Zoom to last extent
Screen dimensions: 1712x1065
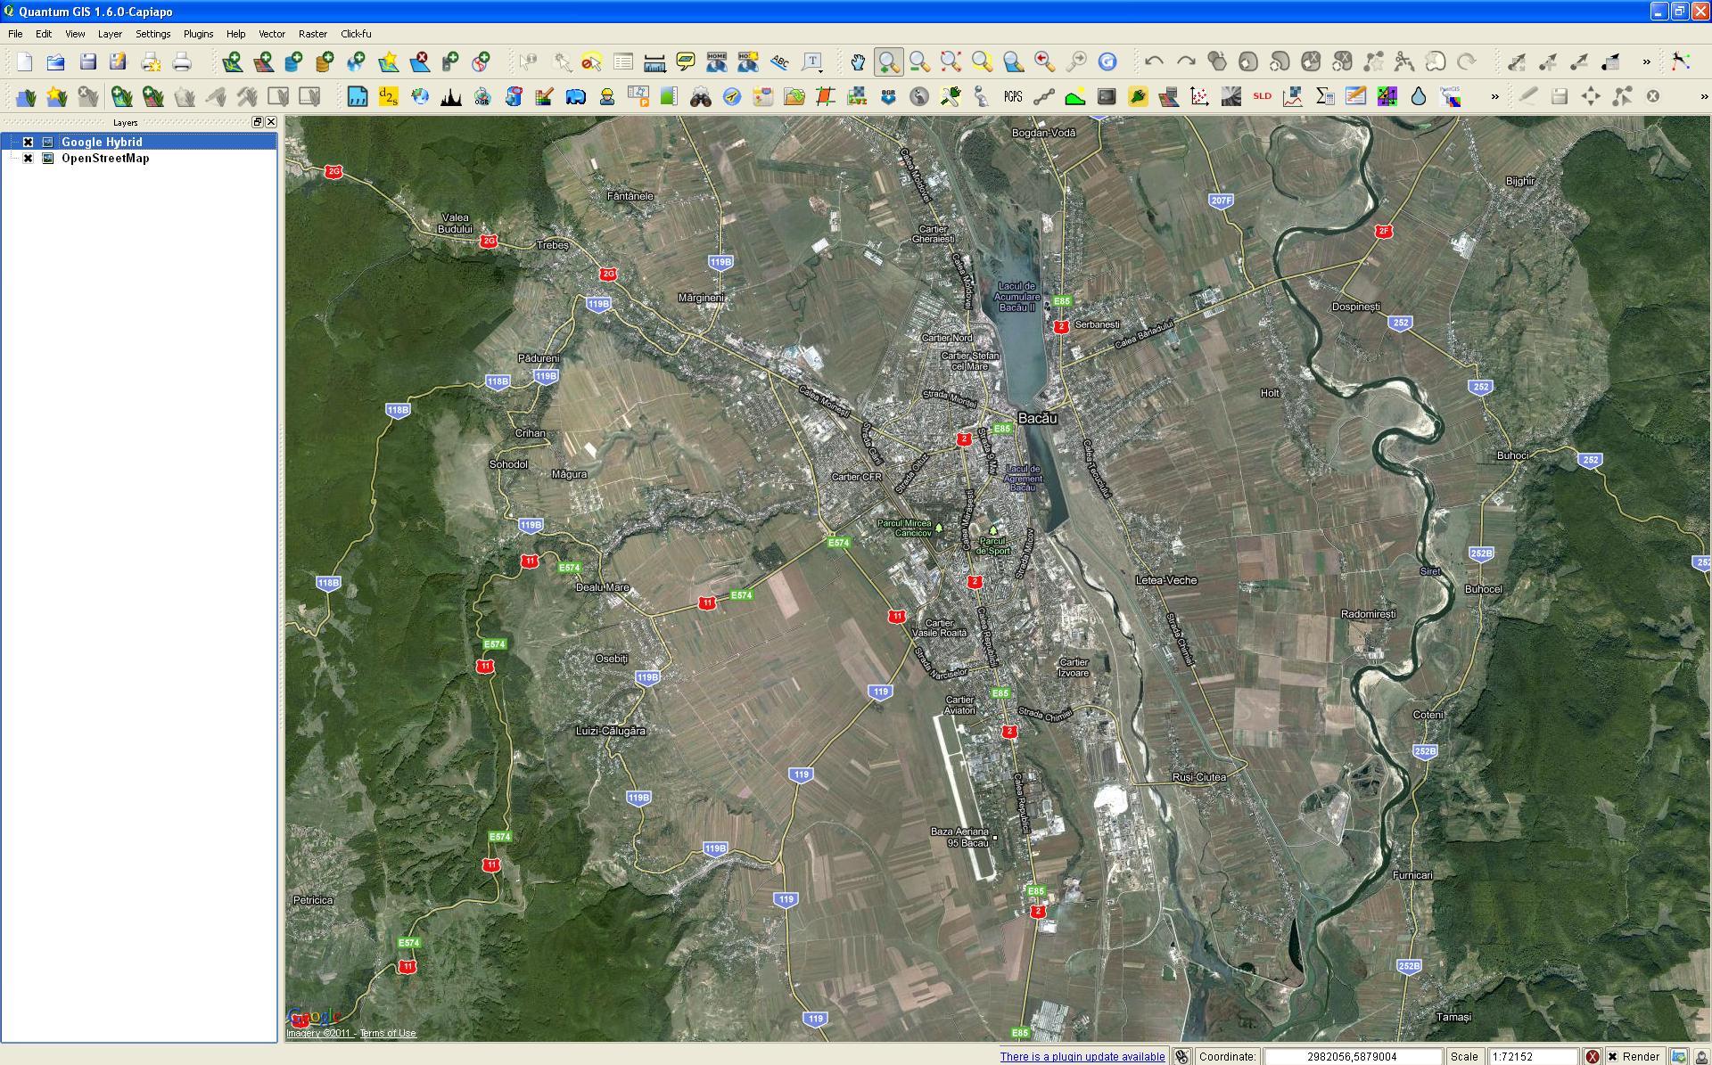(1044, 61)
